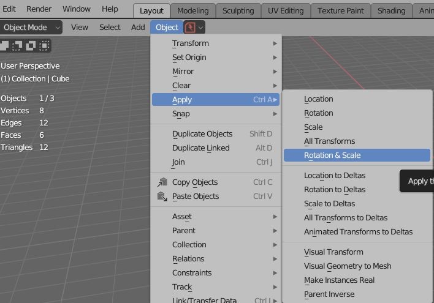Apply Location from the Apply submenu
This screenshot has width=434, height=303.
click(357, 99)
